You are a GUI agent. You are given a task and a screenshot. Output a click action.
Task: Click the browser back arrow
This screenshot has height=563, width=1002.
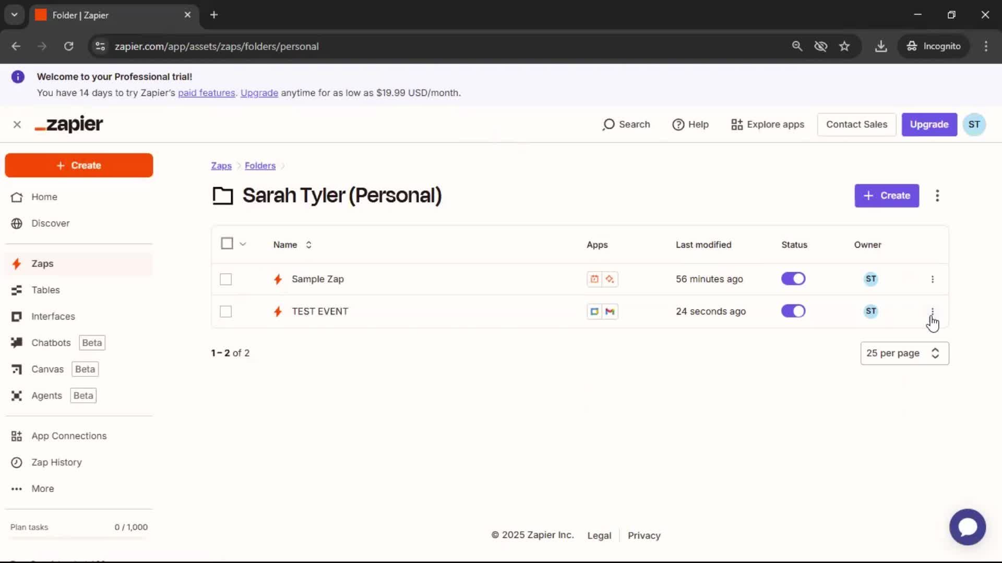[x=16, y=46]
